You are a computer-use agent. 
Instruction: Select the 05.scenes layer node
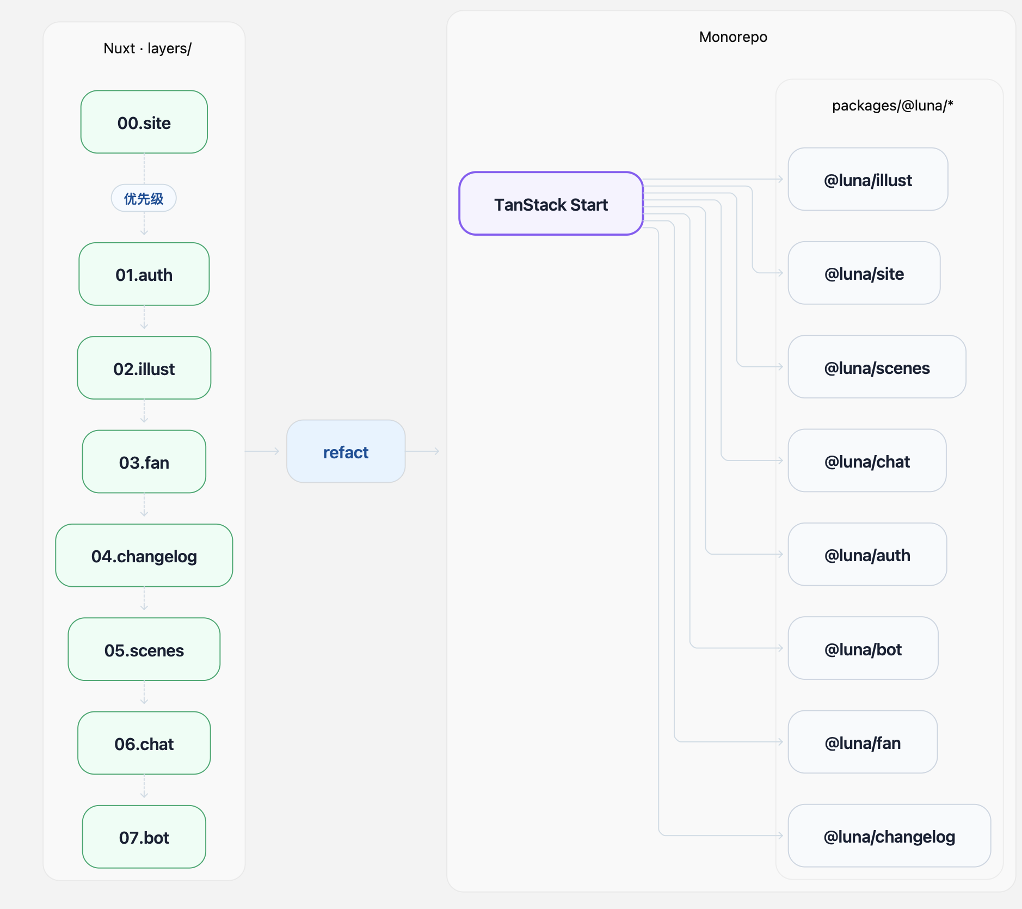(x=144, y=649)
